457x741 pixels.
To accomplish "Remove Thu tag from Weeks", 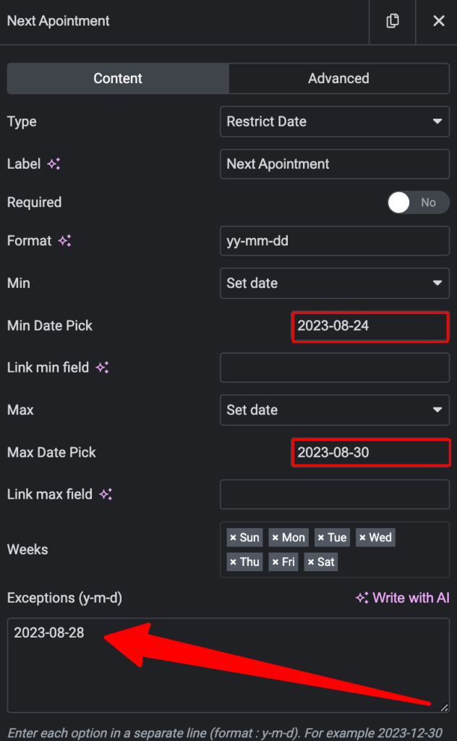I will point(233,562).
